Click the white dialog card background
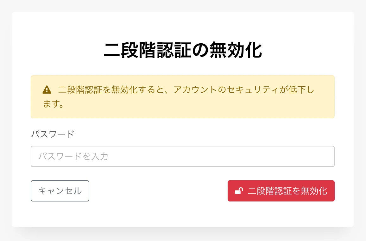Viewport: 366px width, 241px height. tap(182, 217)
